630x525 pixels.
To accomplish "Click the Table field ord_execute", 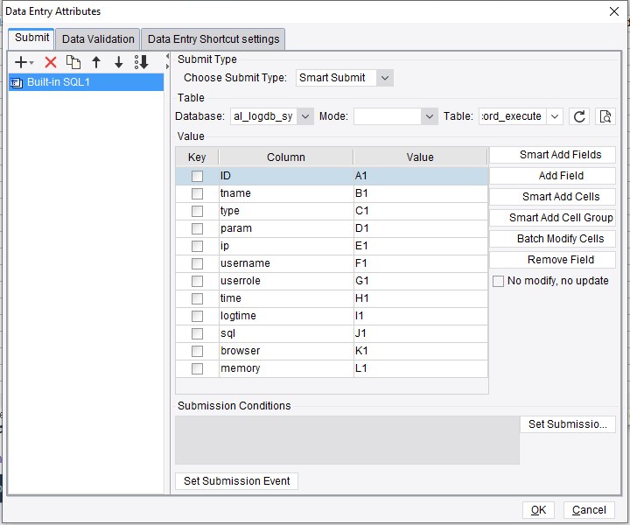I will 512,116.
